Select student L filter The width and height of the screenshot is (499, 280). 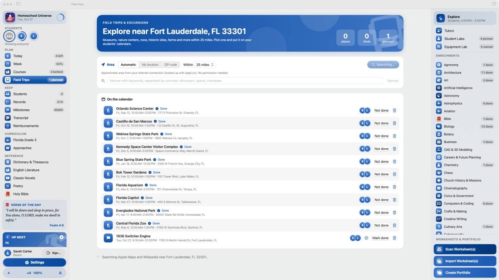34,36
